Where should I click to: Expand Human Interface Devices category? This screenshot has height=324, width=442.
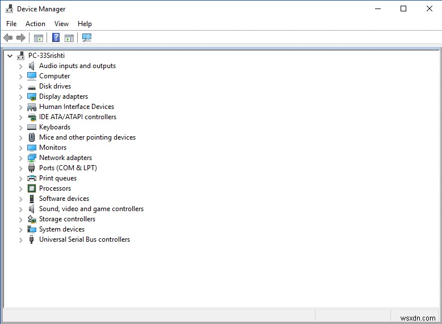click(20, 107)
